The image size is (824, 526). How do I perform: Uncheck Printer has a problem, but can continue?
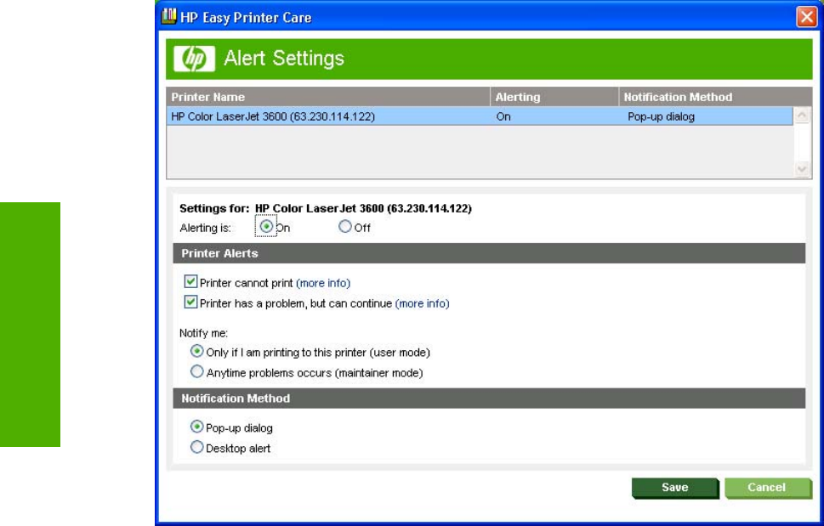pyautogui.click(x=190, y=303)
